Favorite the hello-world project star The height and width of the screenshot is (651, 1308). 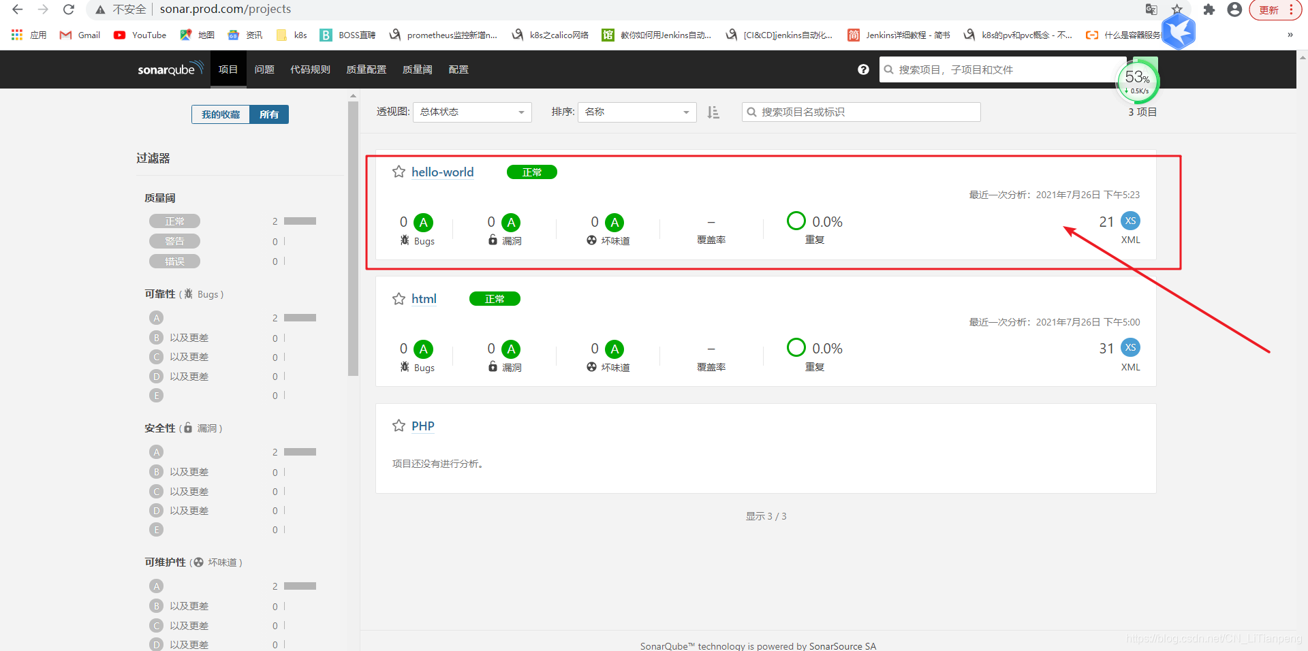pyautogui.click(x=399, y=172)
